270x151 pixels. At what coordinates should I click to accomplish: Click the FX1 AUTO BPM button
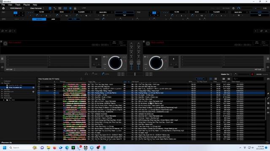[124, 12]
